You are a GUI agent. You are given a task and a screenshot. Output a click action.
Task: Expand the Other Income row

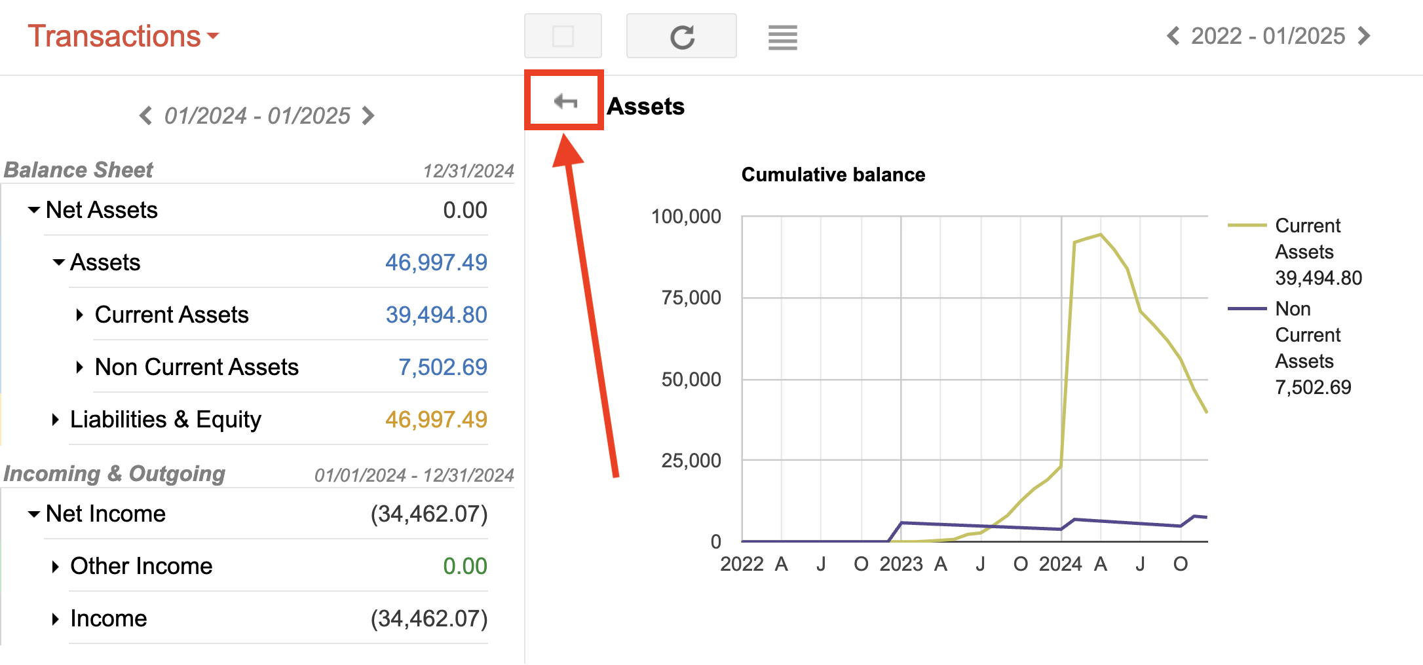coord(55,566)
